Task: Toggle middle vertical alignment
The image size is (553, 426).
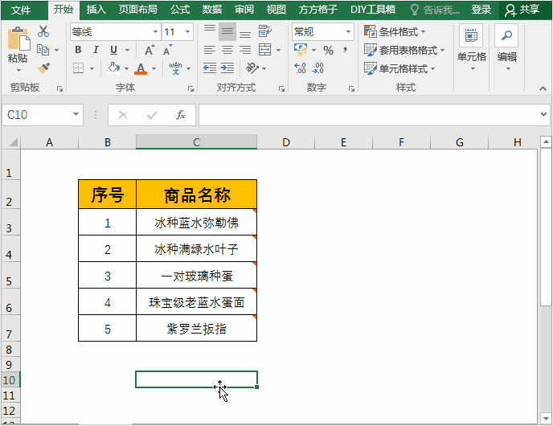Action: click(x=227, y=31)
